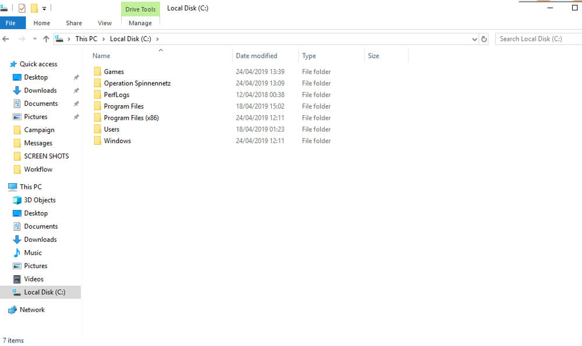This screenshot has width=582, height=346.
Task: Click the pin icon next to Documents
Action: [76, 104]
